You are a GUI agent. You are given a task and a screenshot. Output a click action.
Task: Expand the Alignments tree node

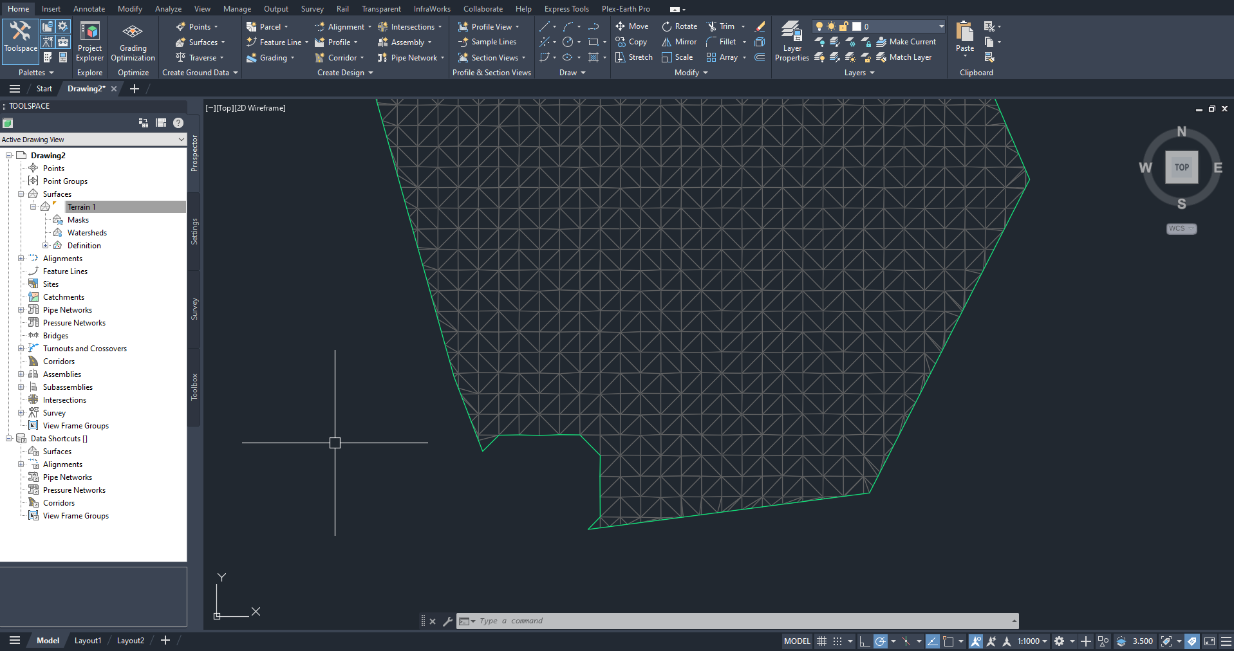pos(21,259)
